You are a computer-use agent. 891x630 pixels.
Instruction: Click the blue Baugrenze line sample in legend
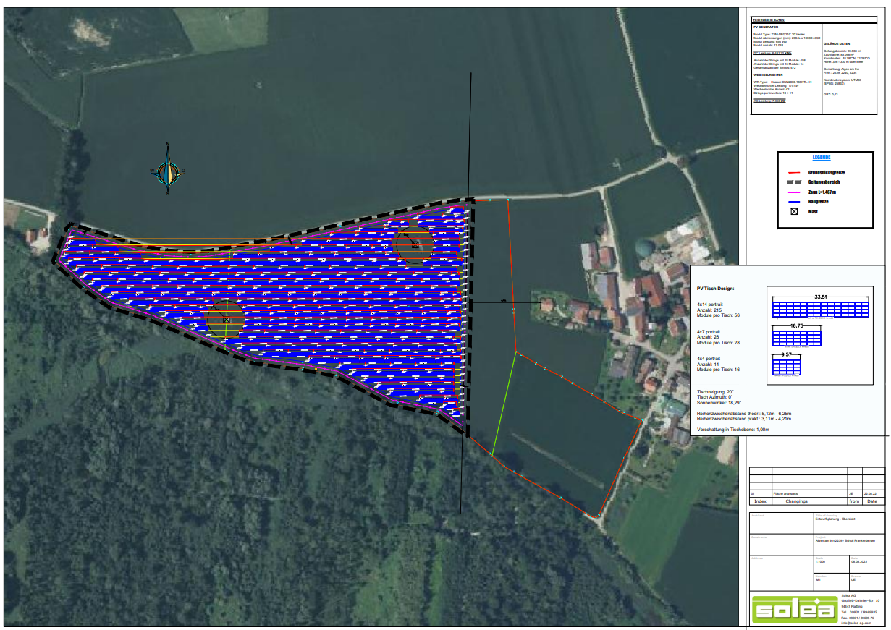[793, 202]
